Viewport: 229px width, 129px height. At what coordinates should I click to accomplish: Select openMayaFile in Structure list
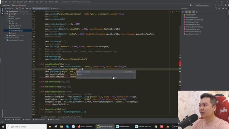tap(191, 34)
